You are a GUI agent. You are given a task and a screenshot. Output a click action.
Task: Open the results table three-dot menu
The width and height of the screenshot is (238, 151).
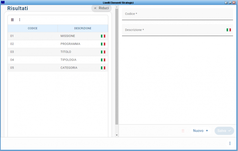20,20
